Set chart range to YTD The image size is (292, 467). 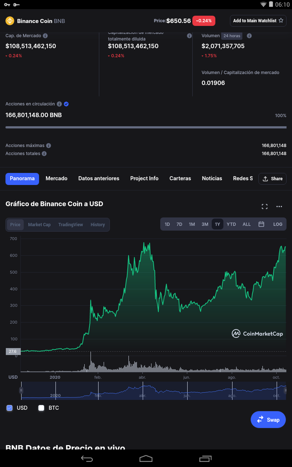(231, 224)
